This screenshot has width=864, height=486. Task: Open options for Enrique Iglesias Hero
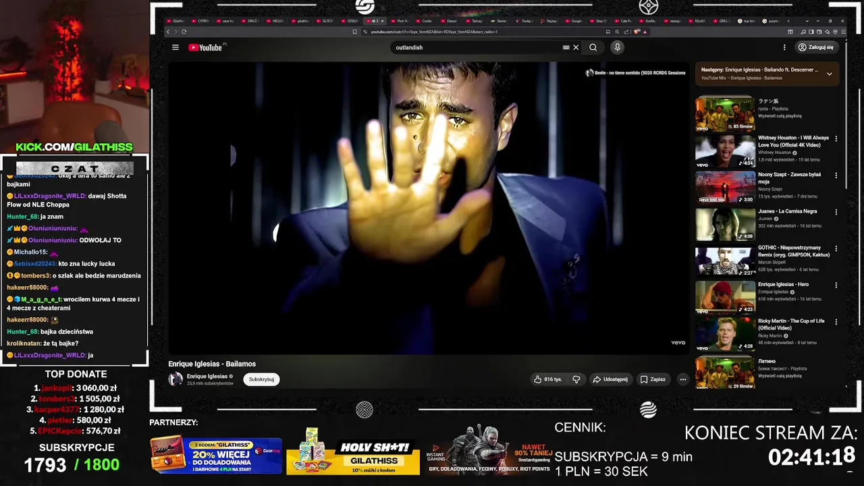coord(836,285)
